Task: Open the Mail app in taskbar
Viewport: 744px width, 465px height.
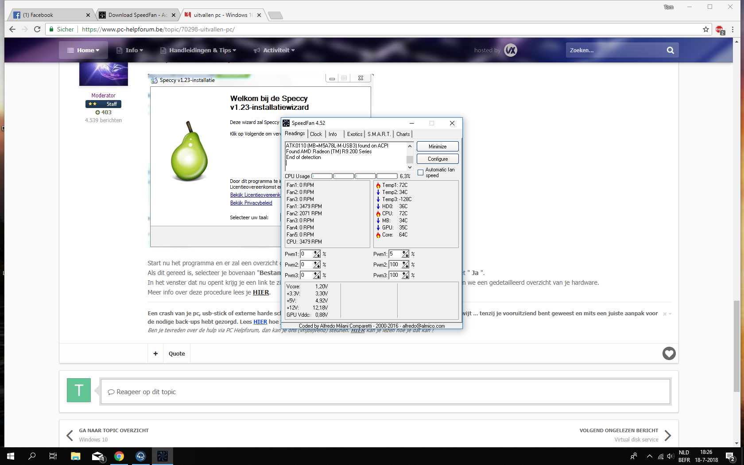Action: pos(97,456)
